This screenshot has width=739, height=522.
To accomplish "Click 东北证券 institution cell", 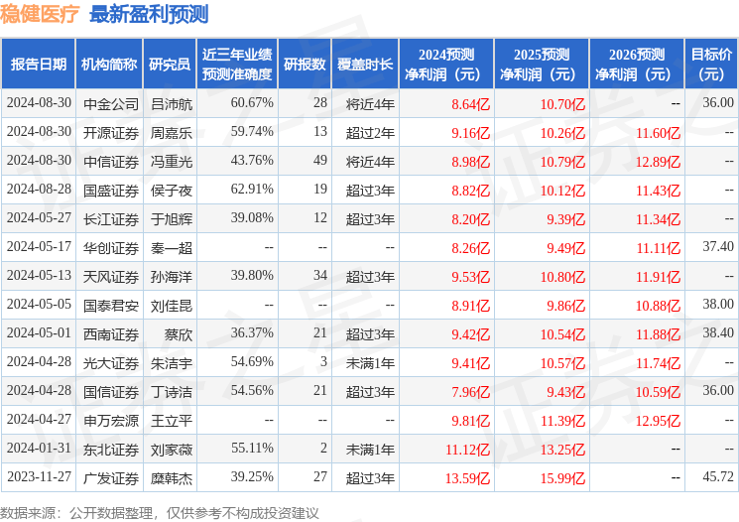I will click(111, 449).
